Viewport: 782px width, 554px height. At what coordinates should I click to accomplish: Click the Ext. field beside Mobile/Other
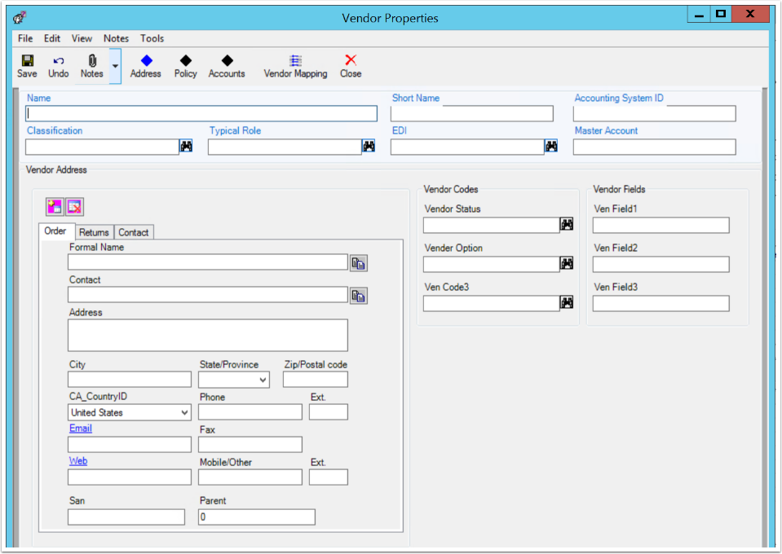(329, 477)
